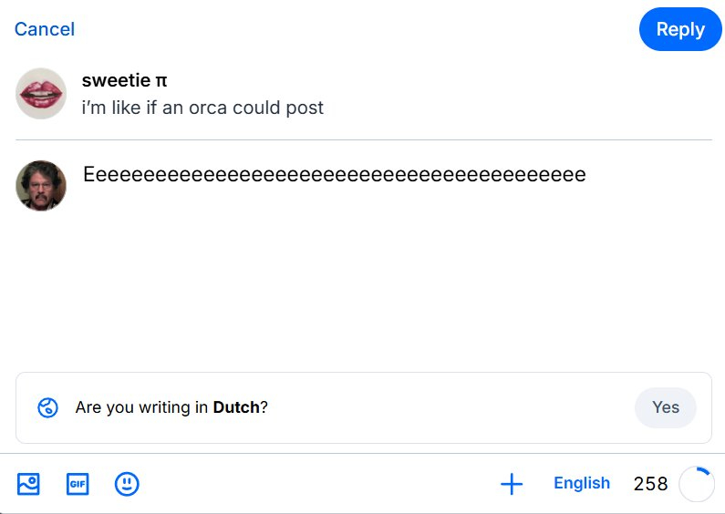Image resolution: width=725 pixels, height=514 pixels.
Task: Click the circular character progress ring
Action: coord(697,484)
